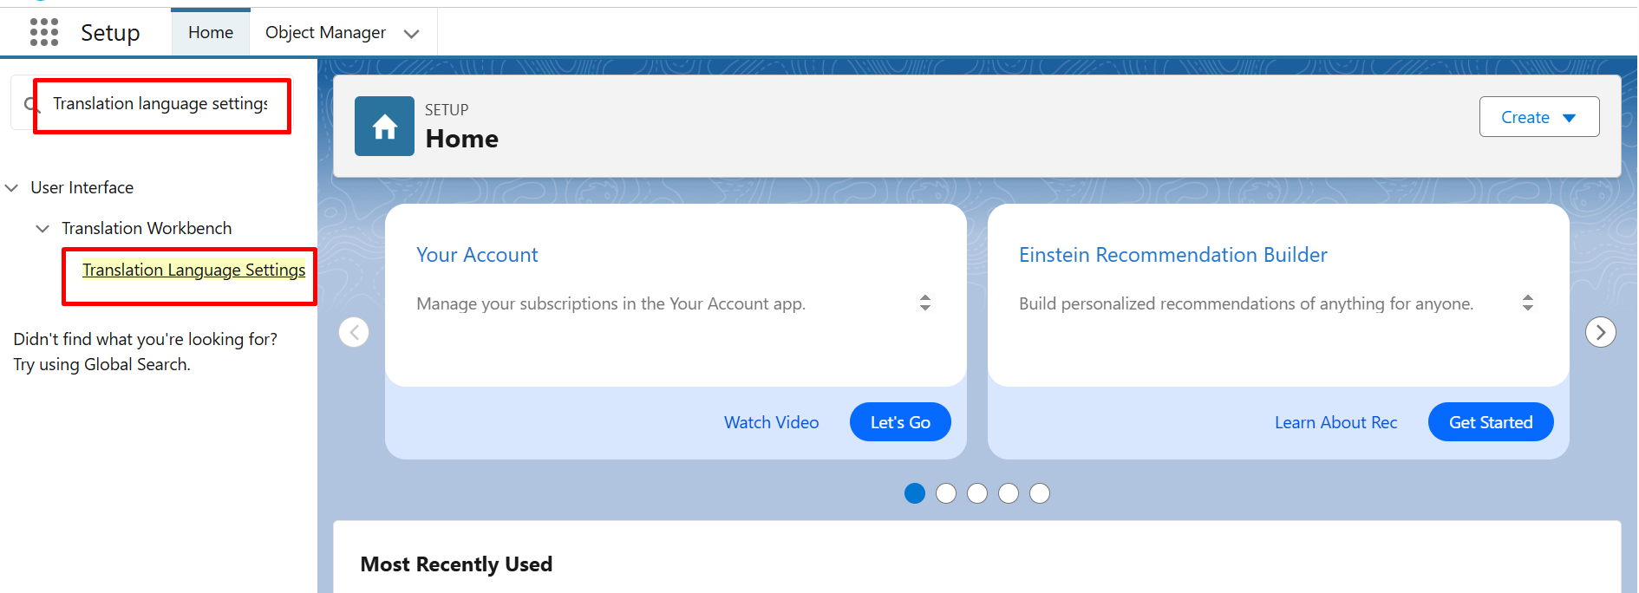Expand Einstein Recommendation Builder description arrows

[1528, 303]
